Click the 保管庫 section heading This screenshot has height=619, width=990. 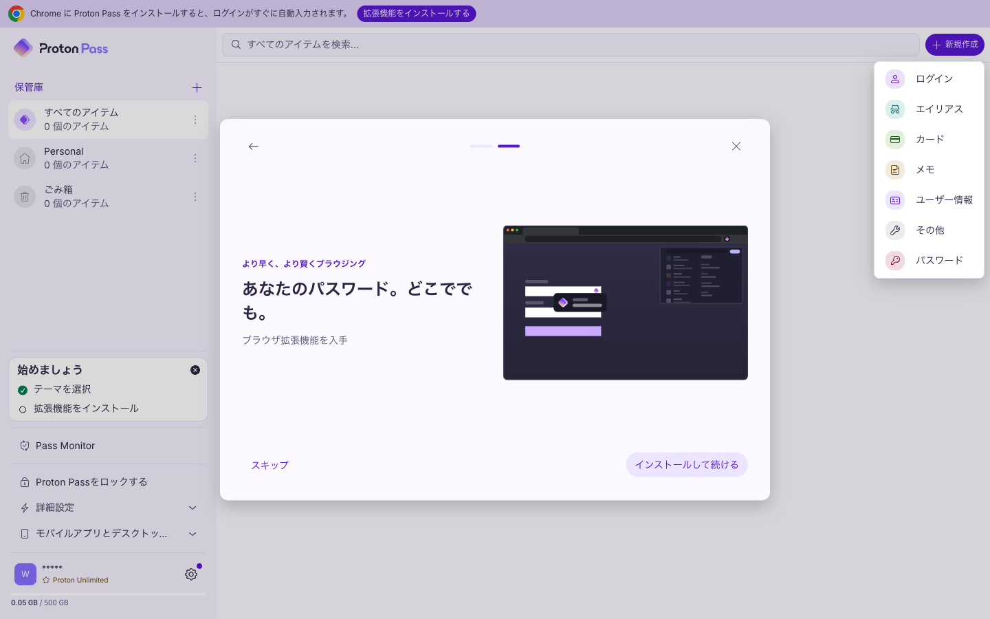coord(29,87)
